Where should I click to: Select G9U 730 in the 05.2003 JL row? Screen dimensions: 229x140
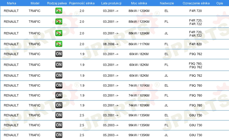click(196, 135)
